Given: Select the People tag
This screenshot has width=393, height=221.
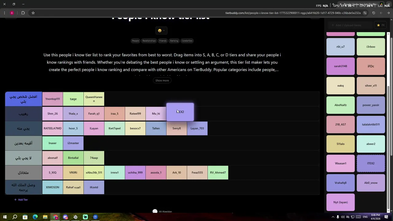Looking at the screenshot, I should click(x=135, y=41).
